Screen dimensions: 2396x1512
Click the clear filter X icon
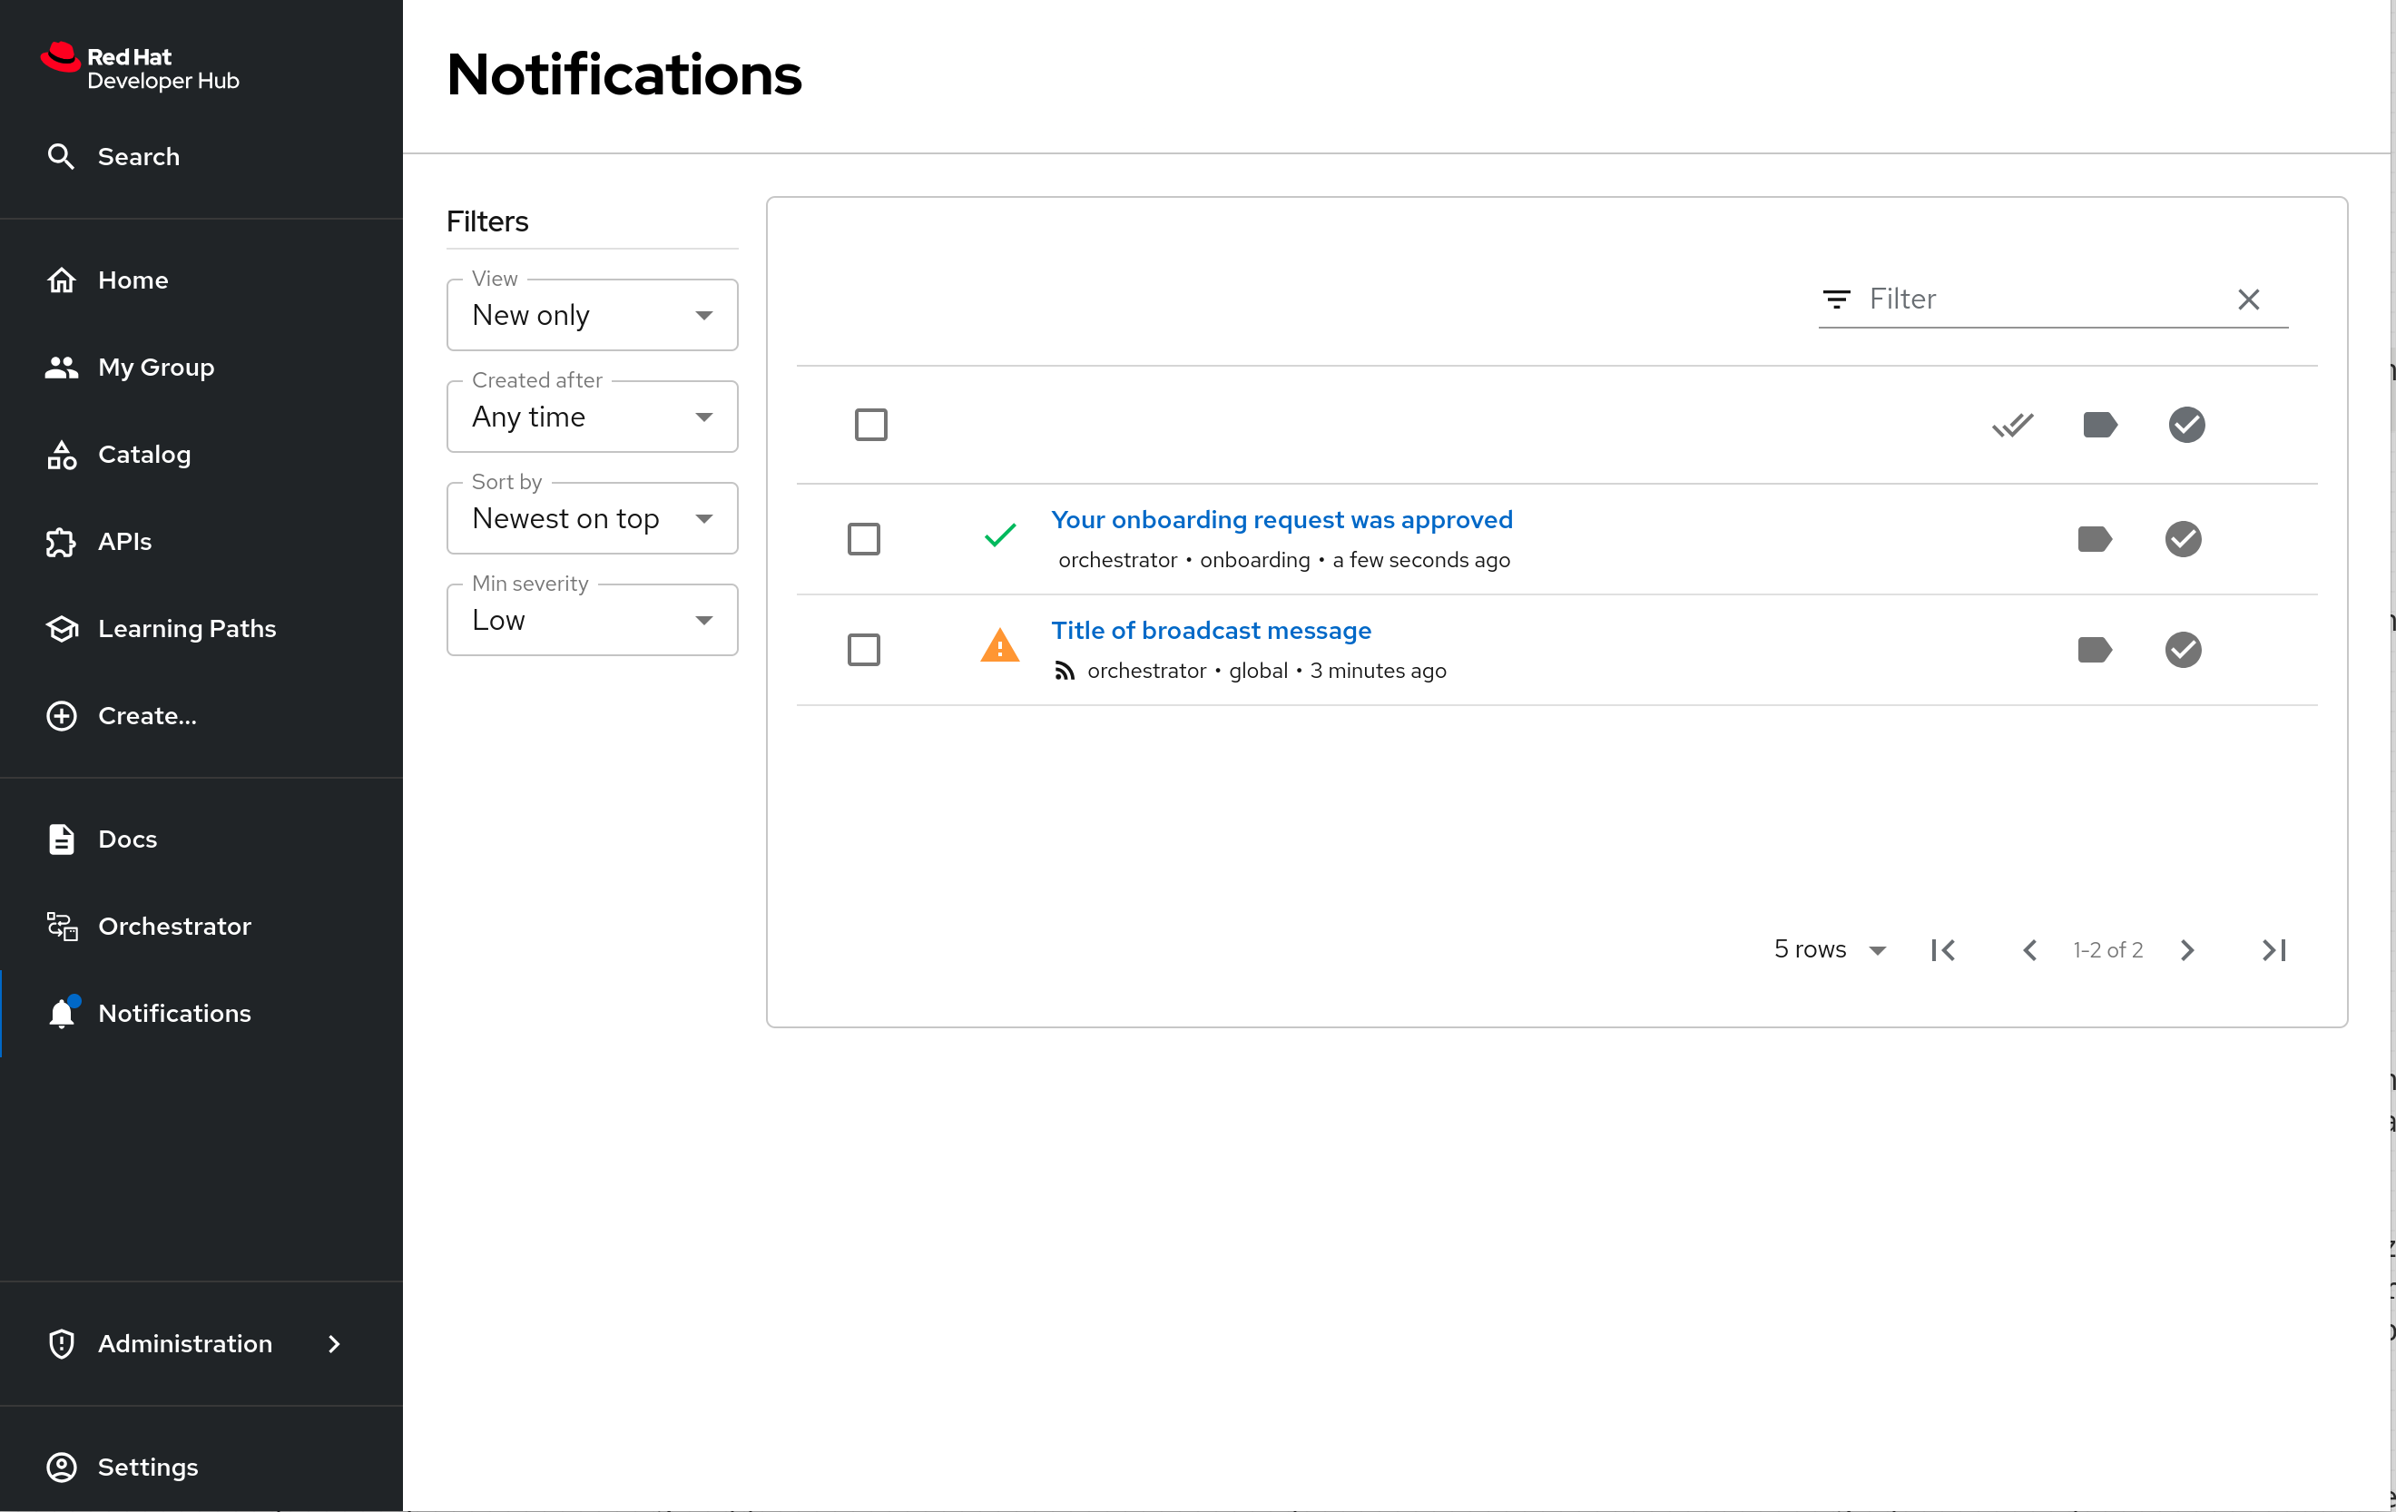[2248, 299]
